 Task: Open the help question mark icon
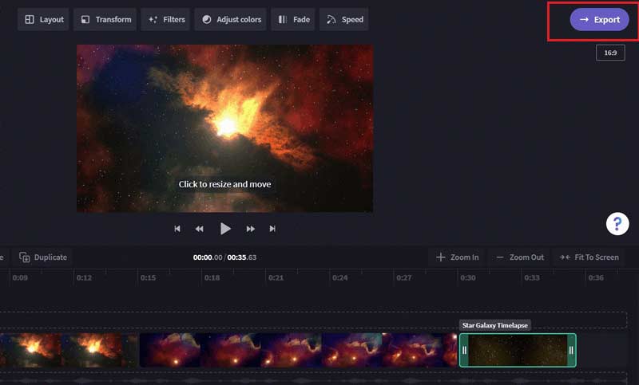pyautogui.click(x=617, y=224)
